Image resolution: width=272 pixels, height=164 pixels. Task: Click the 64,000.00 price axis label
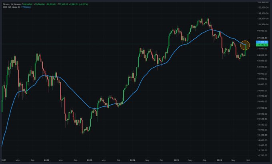pos(263,55)
